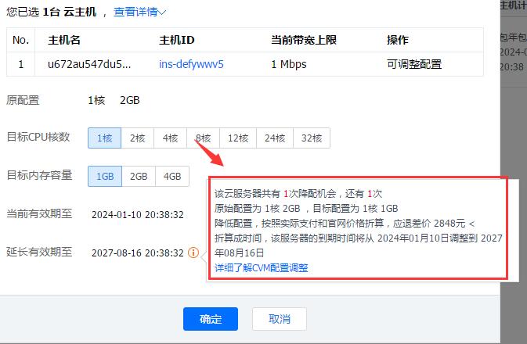Click the 主机名 column header

(x=64, y=40)
